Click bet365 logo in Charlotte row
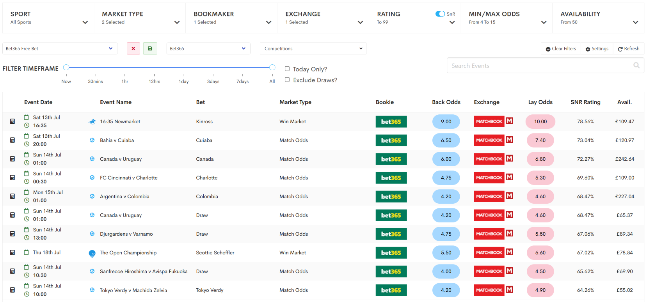The width and height of the screenshot is (647, 302). click(391, 178)
